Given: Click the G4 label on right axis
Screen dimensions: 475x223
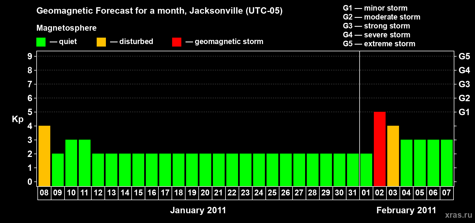Looking at the screenshot, I should point(464,70).
